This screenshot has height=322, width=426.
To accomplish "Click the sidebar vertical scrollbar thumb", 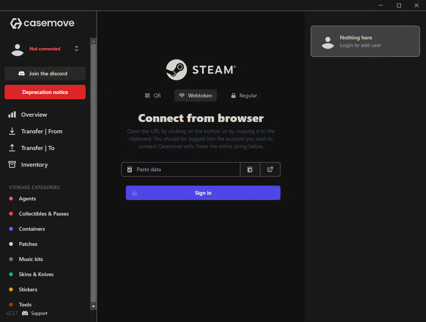I will [x=94, y=173].
